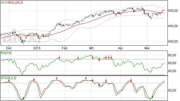Viewport: 180px width, 101px height.
Task: Click the 500,00 price axis label
Action: 173,11
